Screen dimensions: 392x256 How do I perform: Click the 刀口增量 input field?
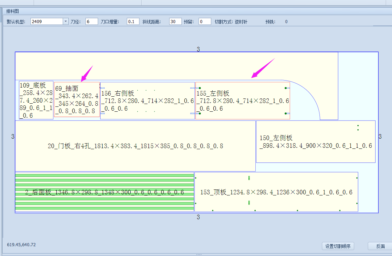point(133,21)
